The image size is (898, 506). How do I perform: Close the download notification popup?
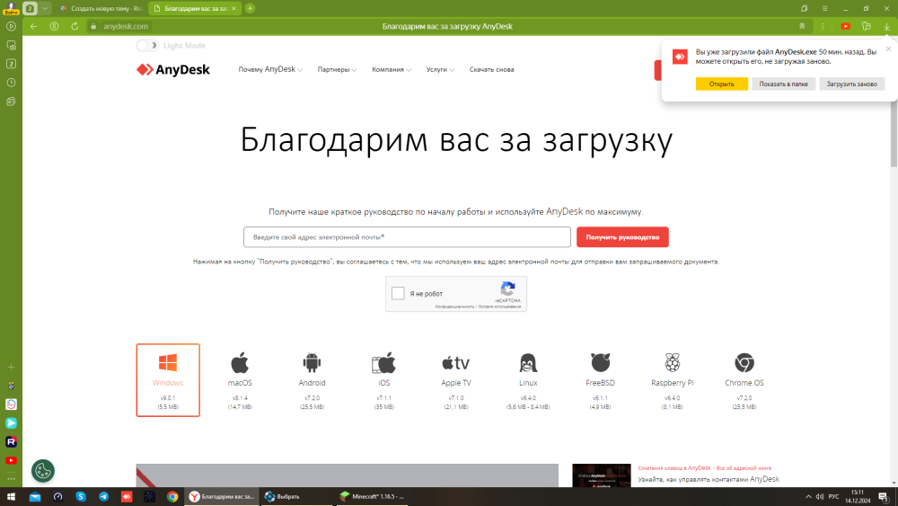pyautogui.click(x=888, y=49)
